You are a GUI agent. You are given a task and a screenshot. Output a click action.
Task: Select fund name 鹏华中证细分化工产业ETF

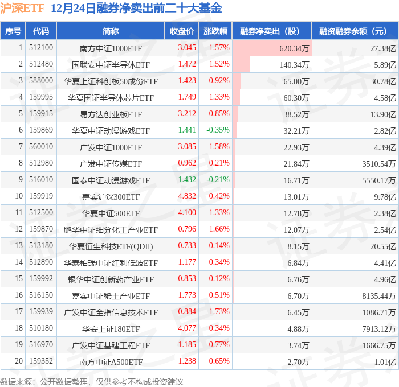tap(111, 230)
